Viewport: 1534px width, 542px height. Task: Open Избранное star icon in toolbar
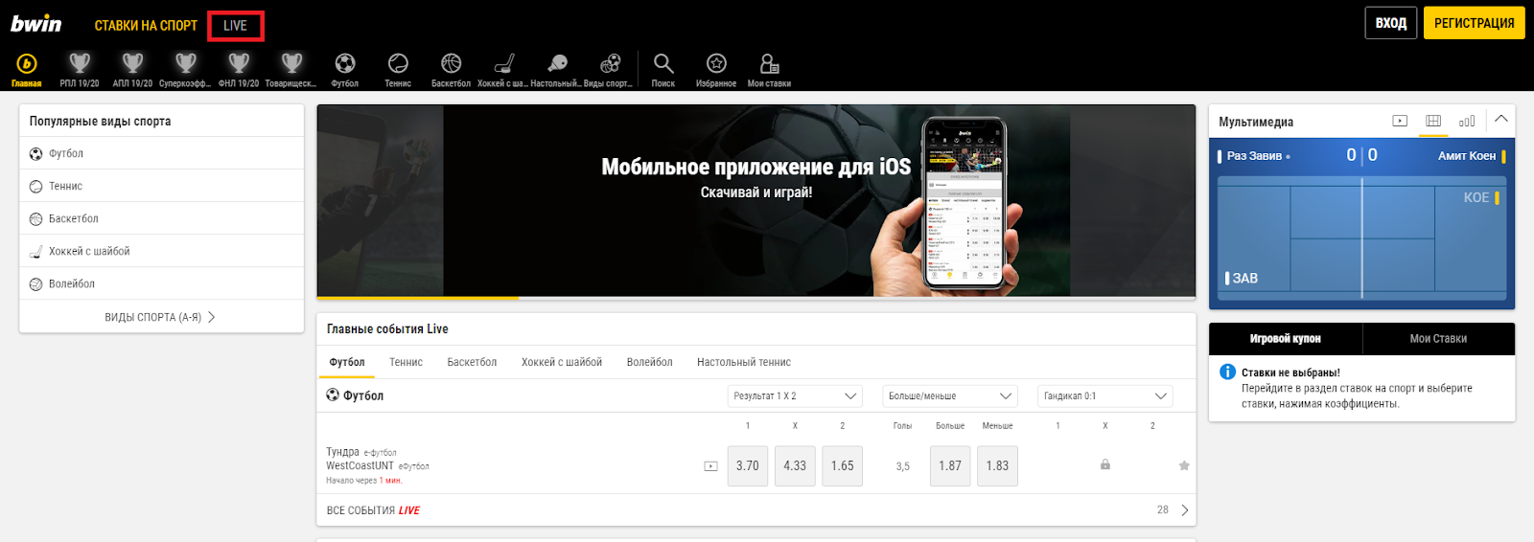pyautogui.click(x=716, y=65)
